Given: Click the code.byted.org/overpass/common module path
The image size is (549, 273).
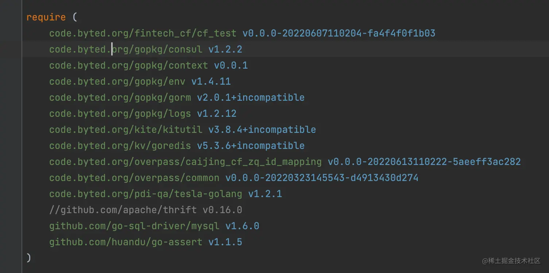Looking at the screenshot, I should pos(134,178).
